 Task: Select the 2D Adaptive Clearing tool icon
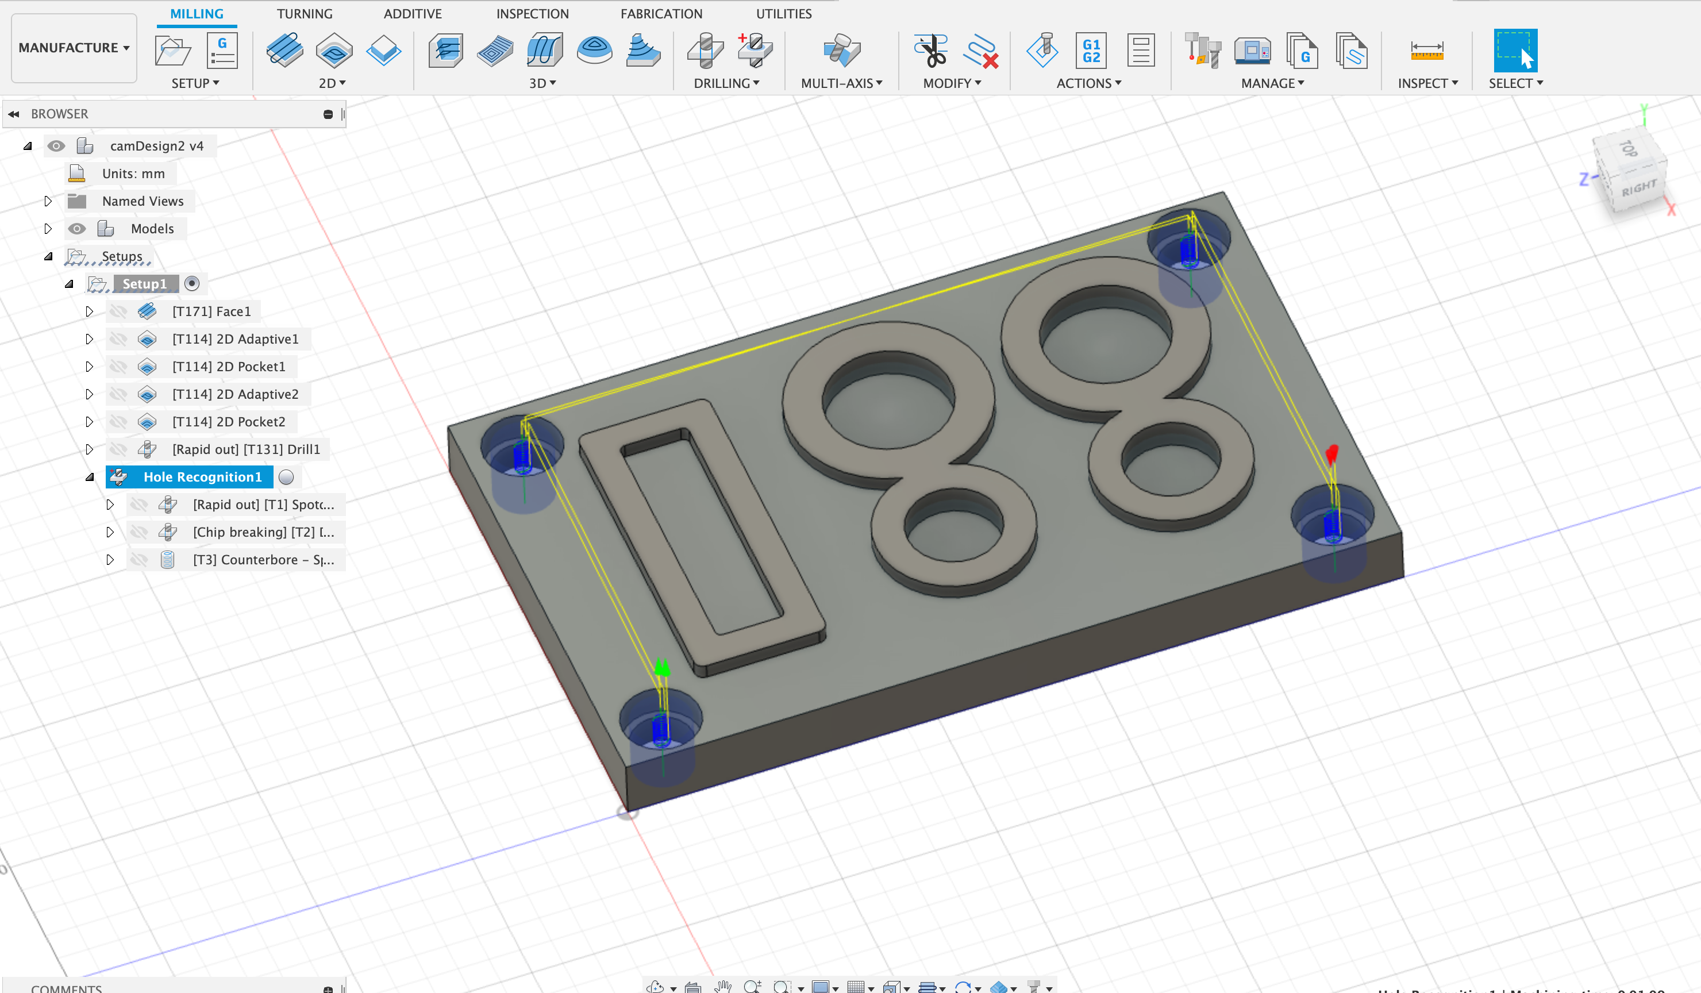coord(334,51)
